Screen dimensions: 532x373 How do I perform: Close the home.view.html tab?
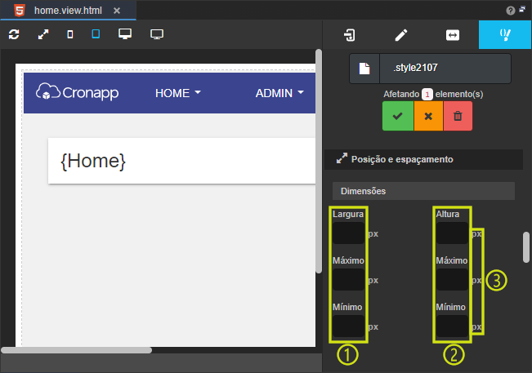[117, 11]
